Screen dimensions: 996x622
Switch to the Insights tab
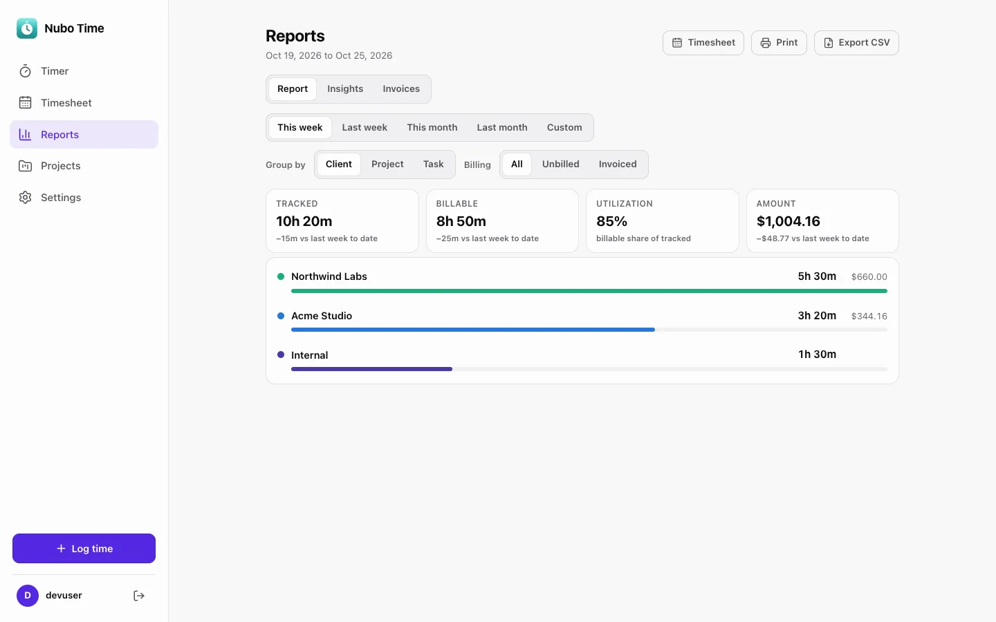coord(345,89)
